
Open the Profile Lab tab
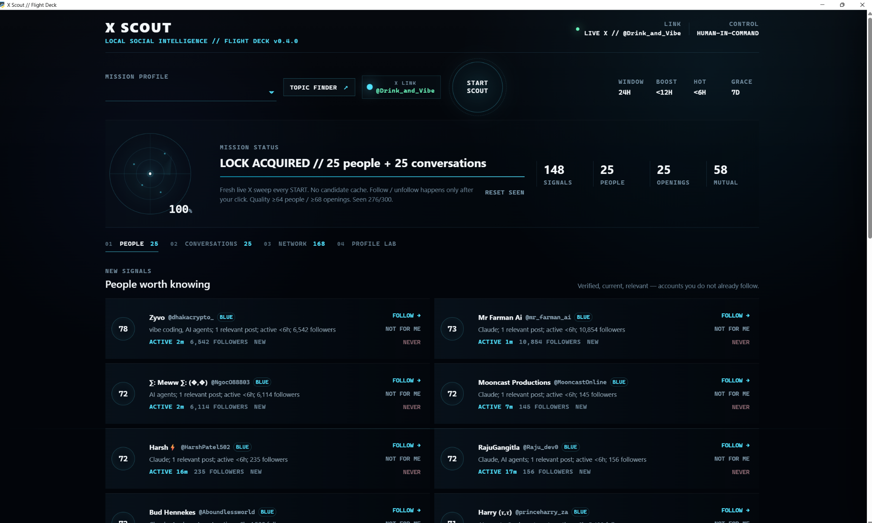[x=367, y=244]
